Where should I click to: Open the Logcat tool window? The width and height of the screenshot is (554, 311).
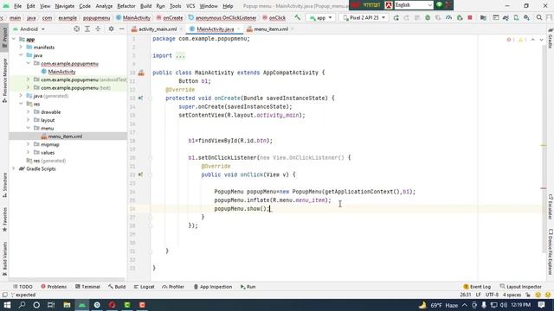pos(145,287)
